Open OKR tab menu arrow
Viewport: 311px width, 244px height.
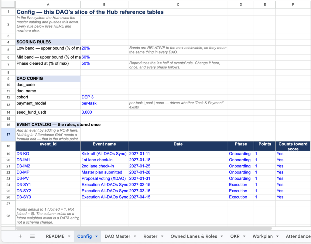(x=244, y=236)
